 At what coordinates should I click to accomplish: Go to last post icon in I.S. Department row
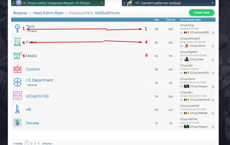click(213, 87)
